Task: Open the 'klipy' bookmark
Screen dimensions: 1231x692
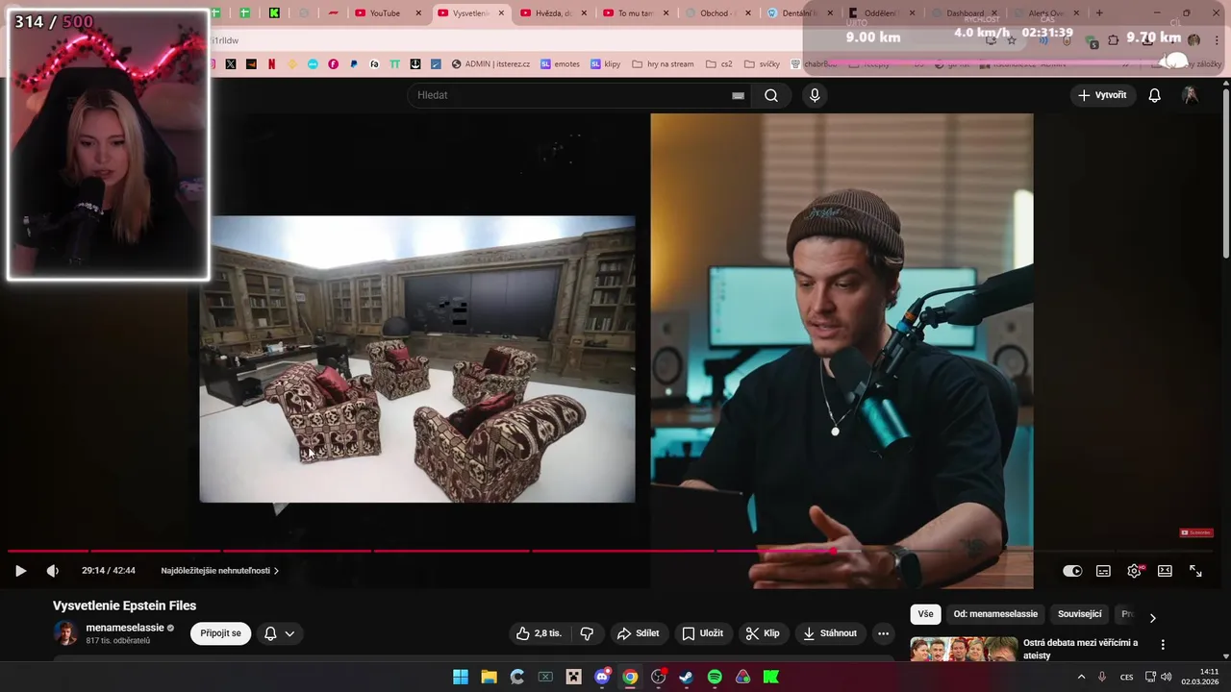Action: coord(606,64)
